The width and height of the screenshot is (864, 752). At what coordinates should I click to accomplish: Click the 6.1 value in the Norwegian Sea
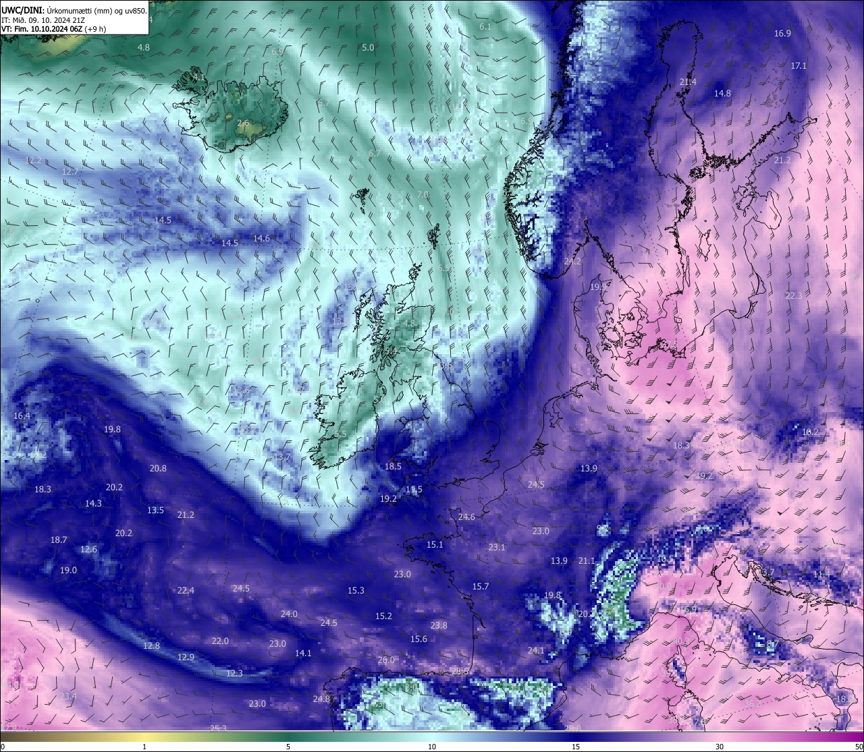[x=485, y=26]
